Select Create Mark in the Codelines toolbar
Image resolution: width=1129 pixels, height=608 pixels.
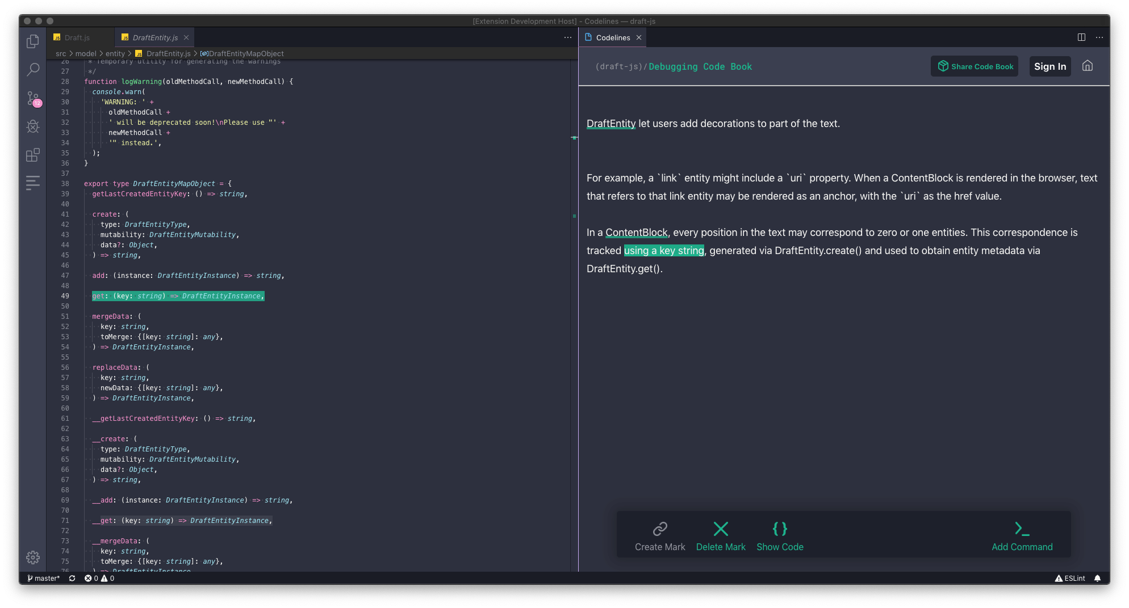click(660, 534)
